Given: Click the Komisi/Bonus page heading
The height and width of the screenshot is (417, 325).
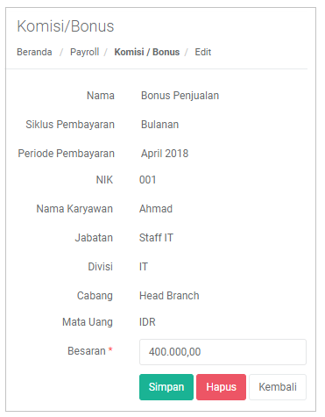Looking at the screenshot, I should pos(66,26).
